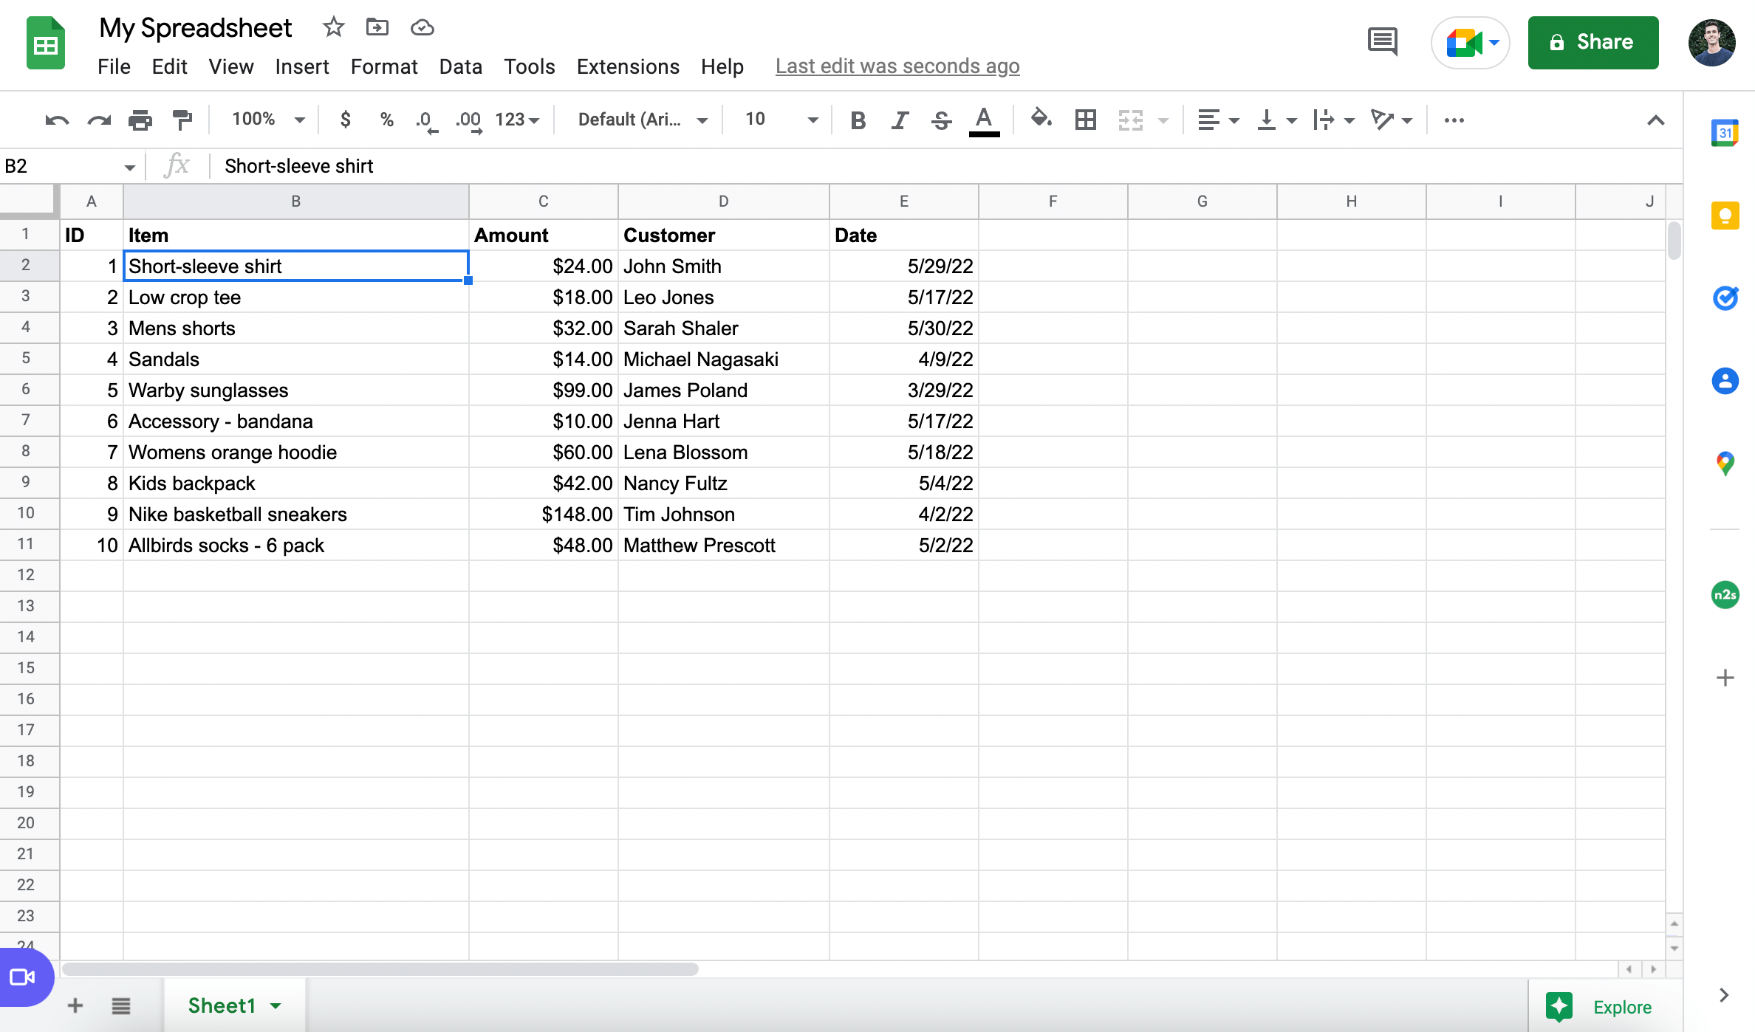Open the font size dropdown
The width and height of the screenshot is (1755, 1032).
781,120
